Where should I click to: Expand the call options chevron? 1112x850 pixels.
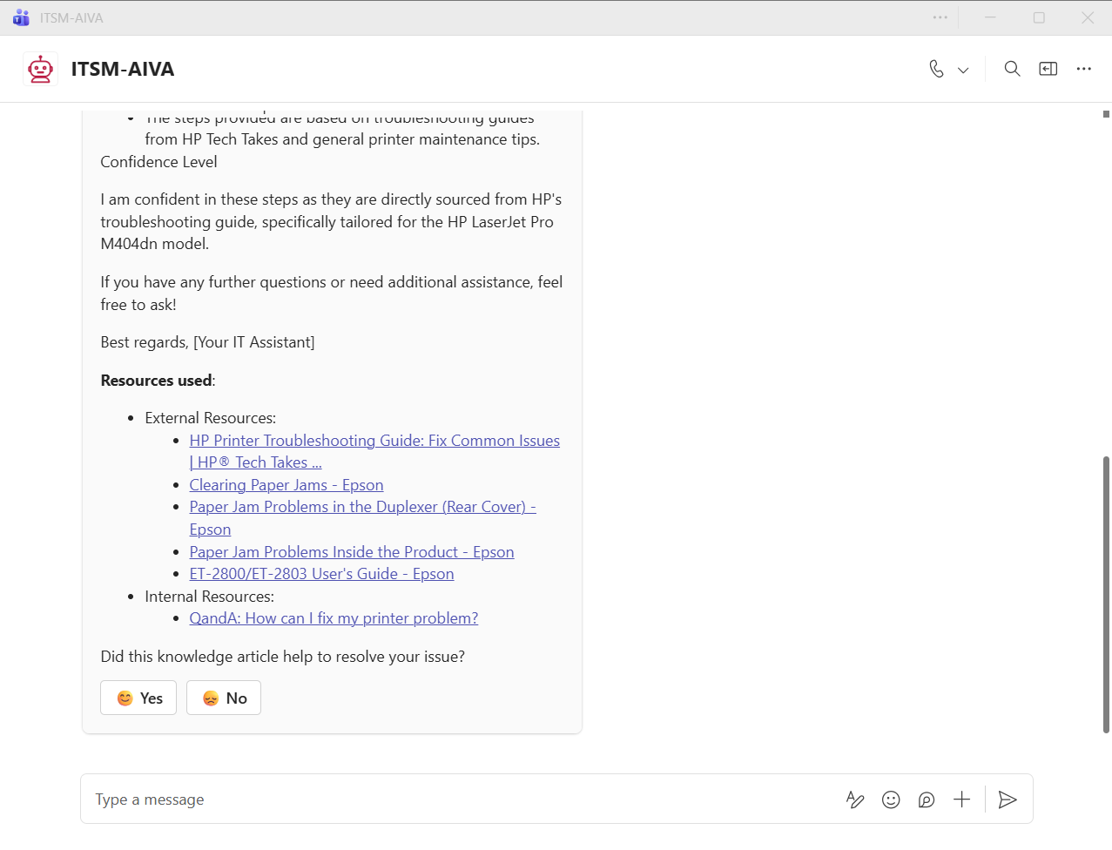click(x=963, y=70)
